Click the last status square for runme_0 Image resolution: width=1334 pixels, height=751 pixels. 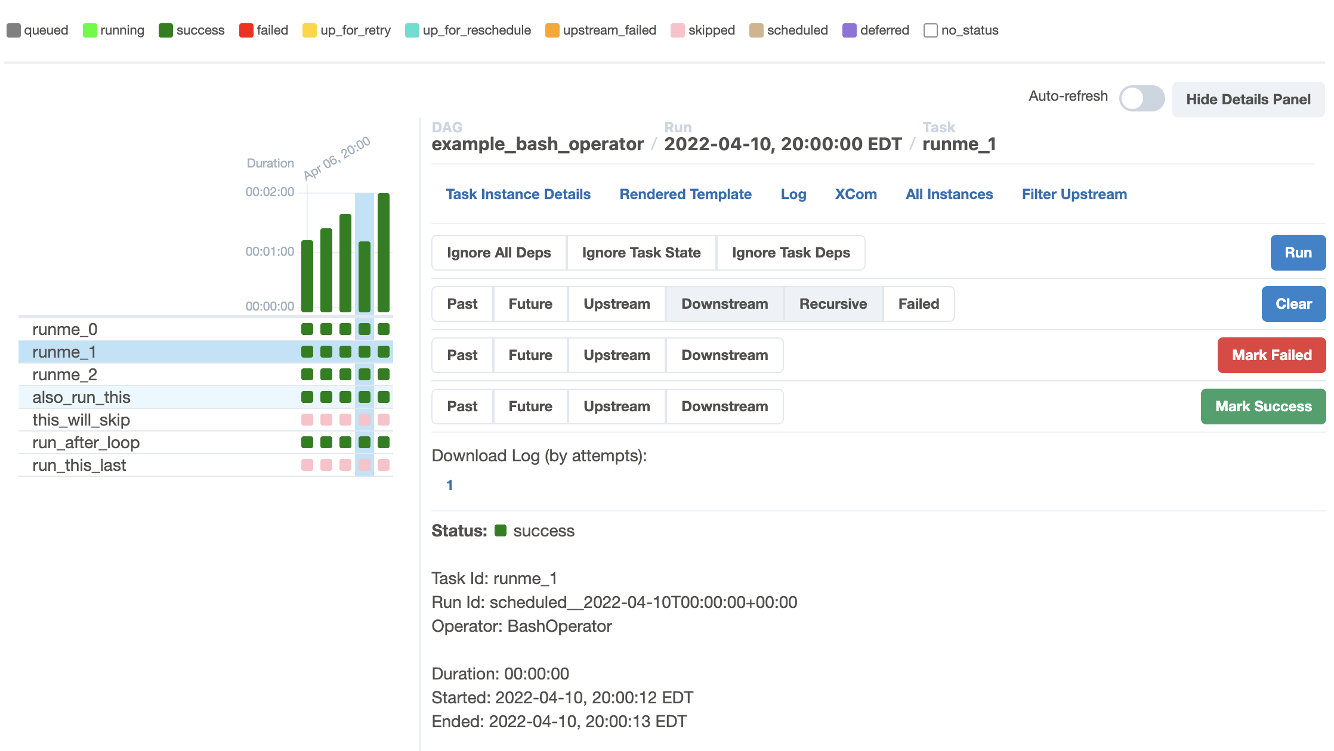click(384, 329)
